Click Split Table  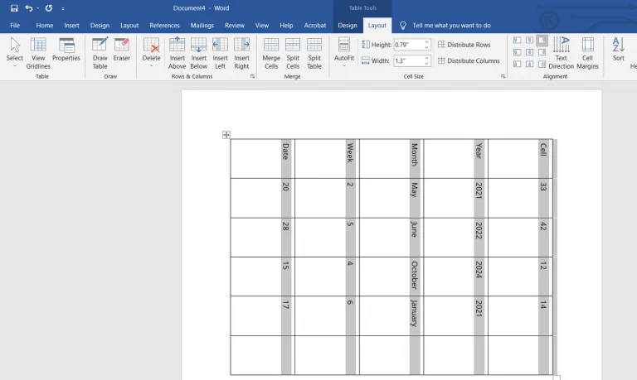(x=314, y=53)
